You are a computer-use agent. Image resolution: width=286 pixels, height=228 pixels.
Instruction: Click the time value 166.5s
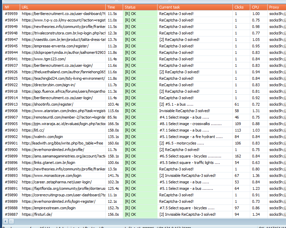click(113, 124)
